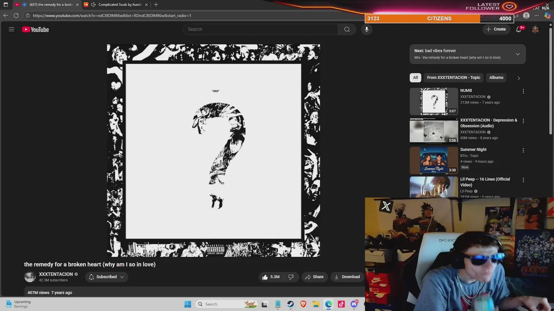Show more filter chips with right arrow
The width and height of the screenshot is (554, 311).
(519, 78)
